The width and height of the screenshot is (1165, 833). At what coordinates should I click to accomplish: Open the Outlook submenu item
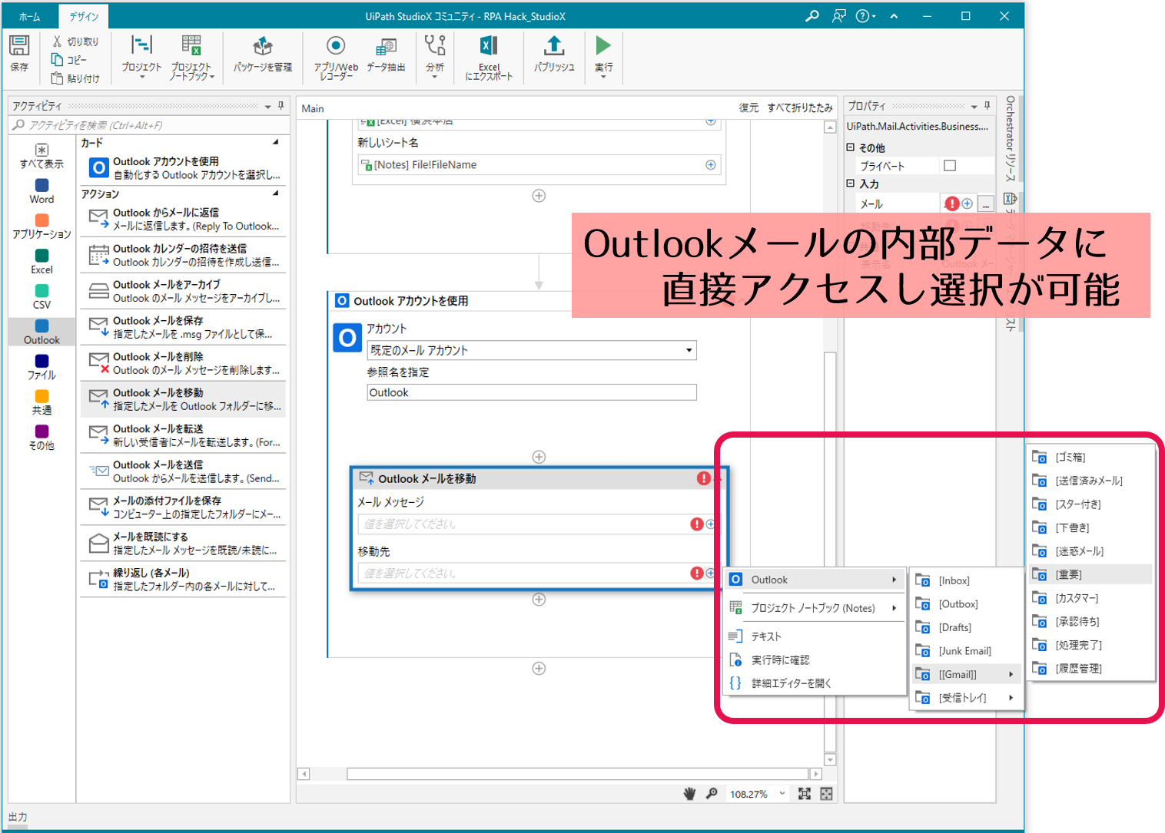[x=815, y=580]
